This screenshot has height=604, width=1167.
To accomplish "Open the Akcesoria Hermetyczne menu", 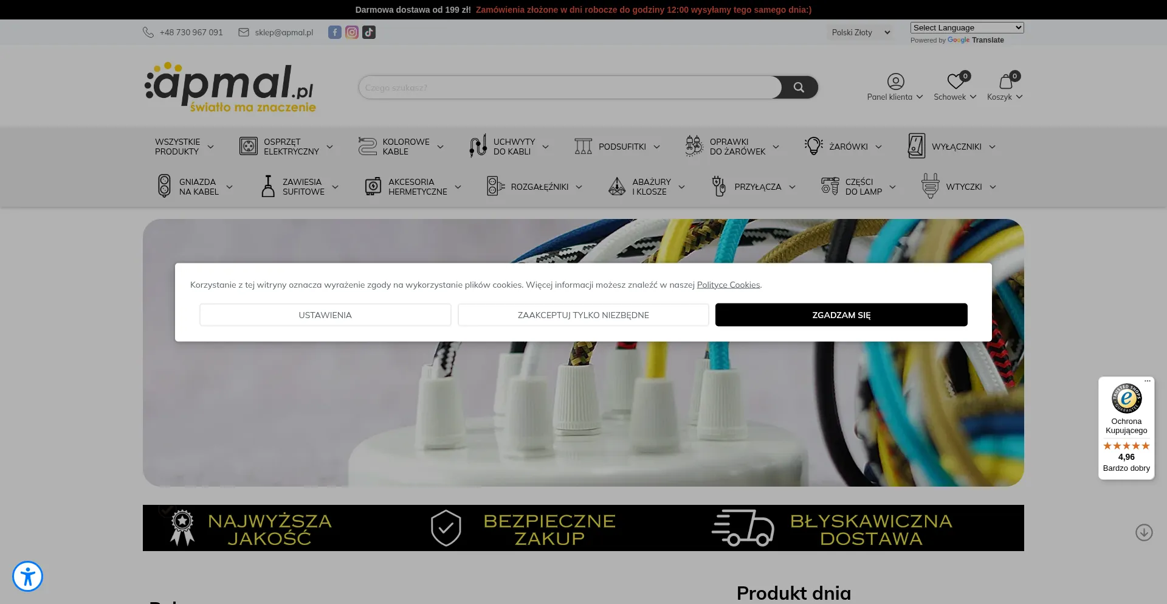I will 418,187.
